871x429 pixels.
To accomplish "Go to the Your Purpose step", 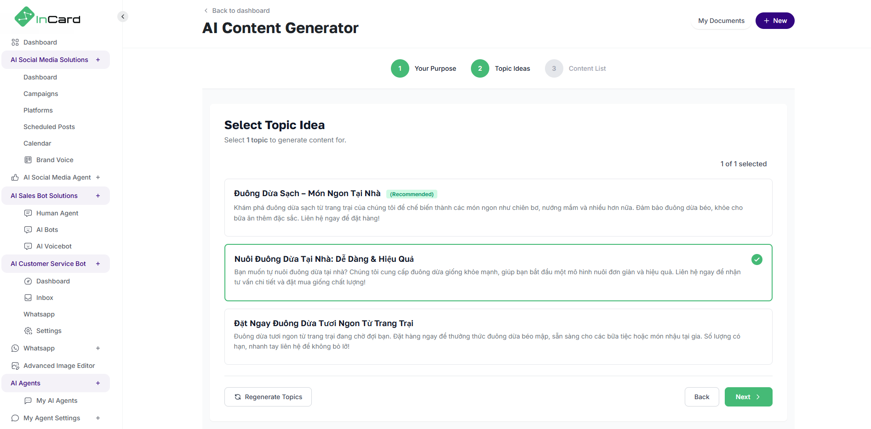I will [400, 68].
